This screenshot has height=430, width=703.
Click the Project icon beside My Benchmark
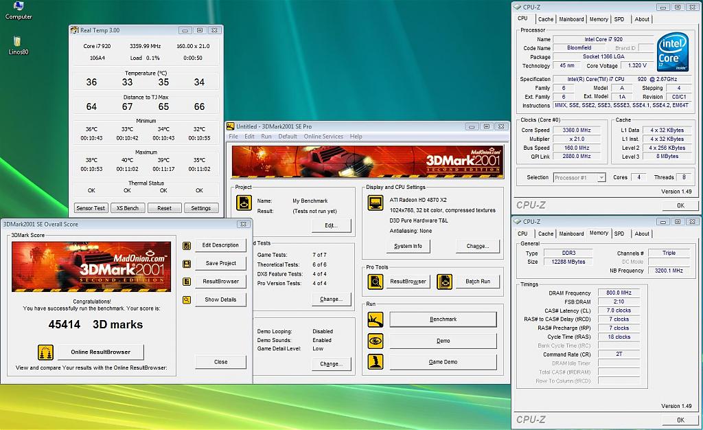[244, 203]
